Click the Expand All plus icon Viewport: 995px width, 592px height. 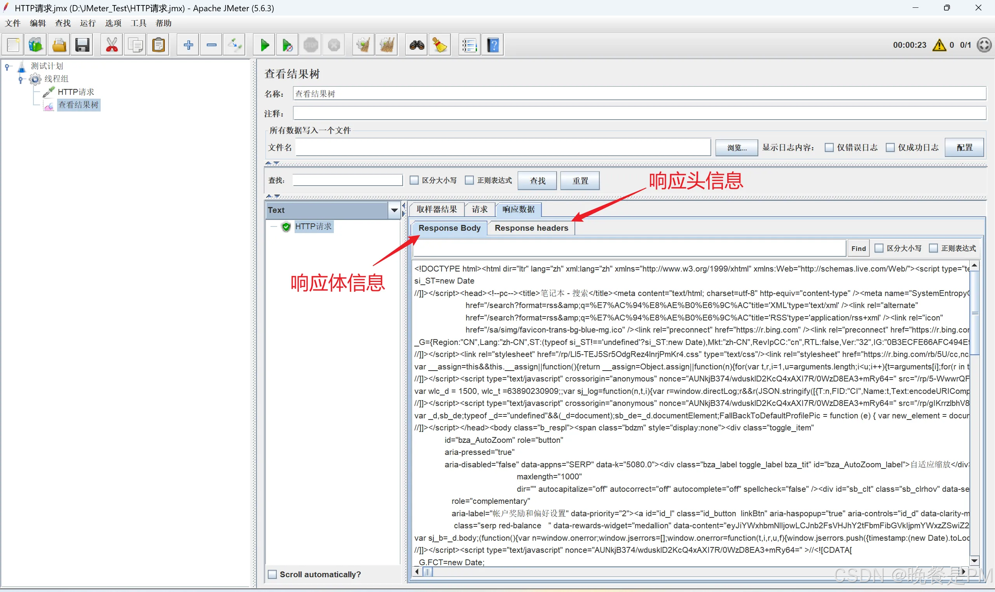point(189,45)
